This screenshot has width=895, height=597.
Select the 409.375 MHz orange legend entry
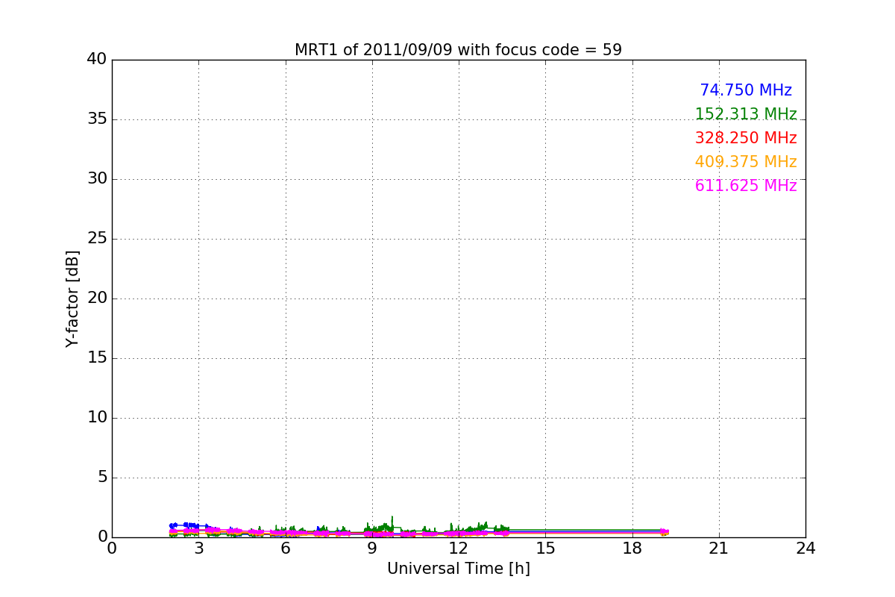(746, 162)
